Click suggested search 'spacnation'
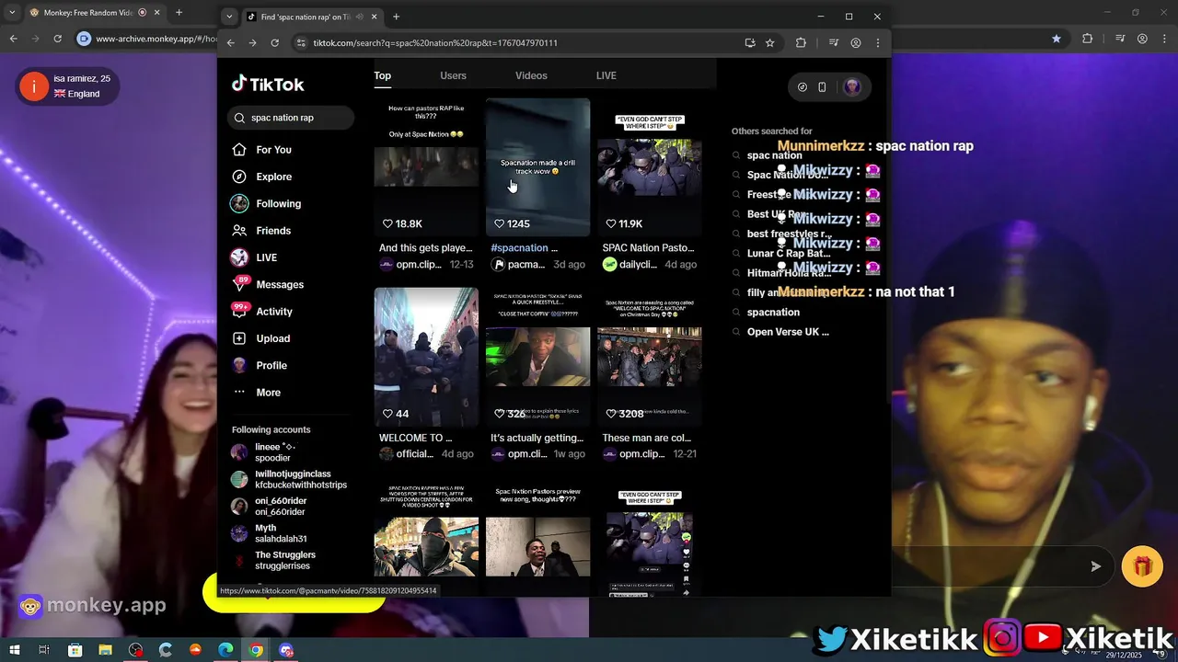1178x662 pixels. pos(773,313)
